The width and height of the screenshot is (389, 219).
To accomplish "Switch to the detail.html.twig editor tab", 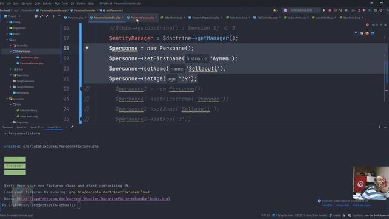I will [x=173, y=18].
